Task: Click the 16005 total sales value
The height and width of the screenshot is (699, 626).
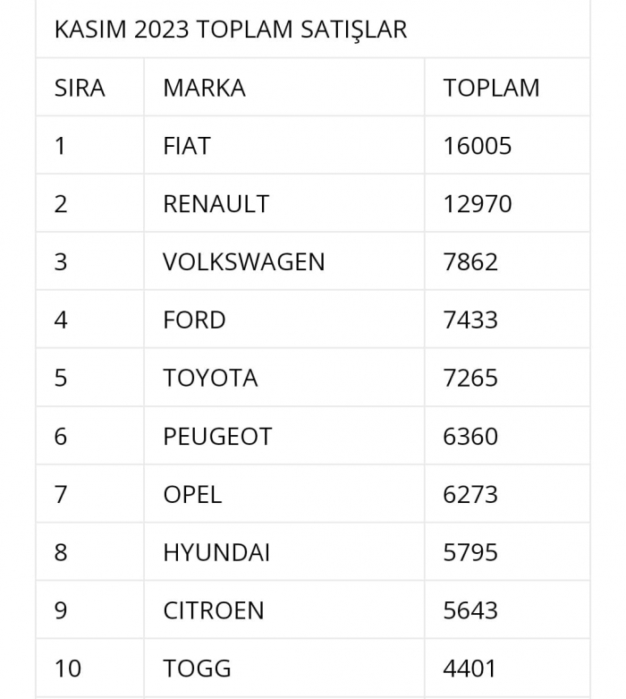Action: (x=478, y=146)
